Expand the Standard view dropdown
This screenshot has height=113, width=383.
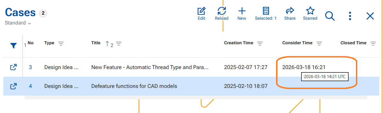[18, 23]
